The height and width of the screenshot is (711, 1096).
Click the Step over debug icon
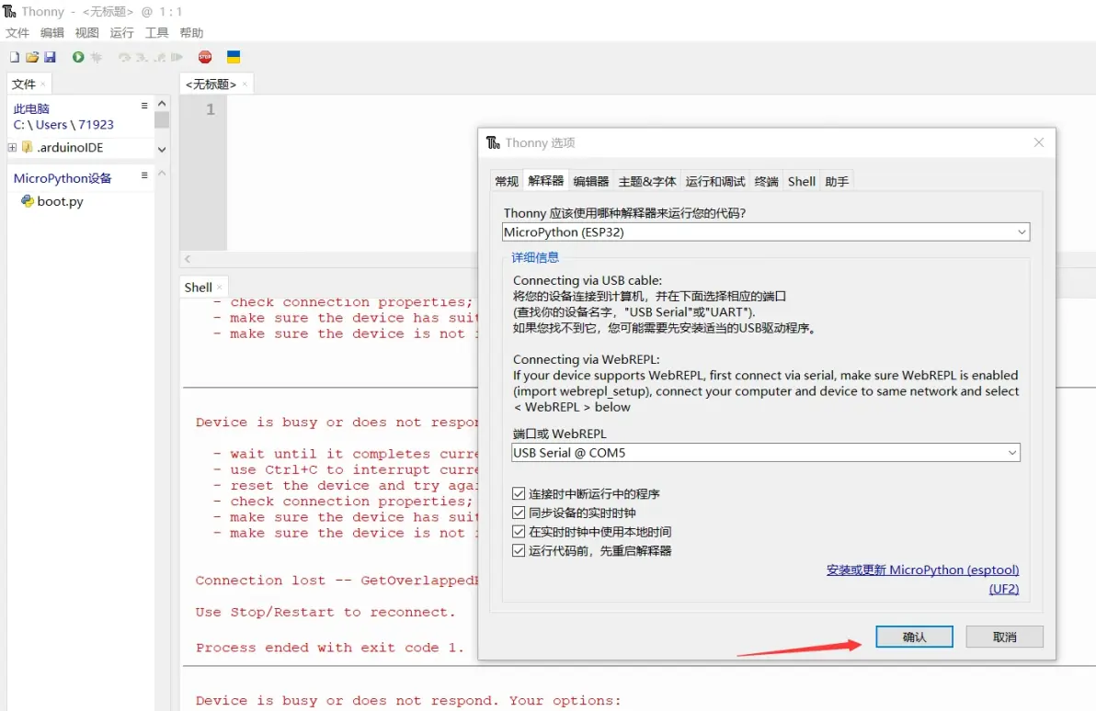pyautogui.click(x=124, y=57)
